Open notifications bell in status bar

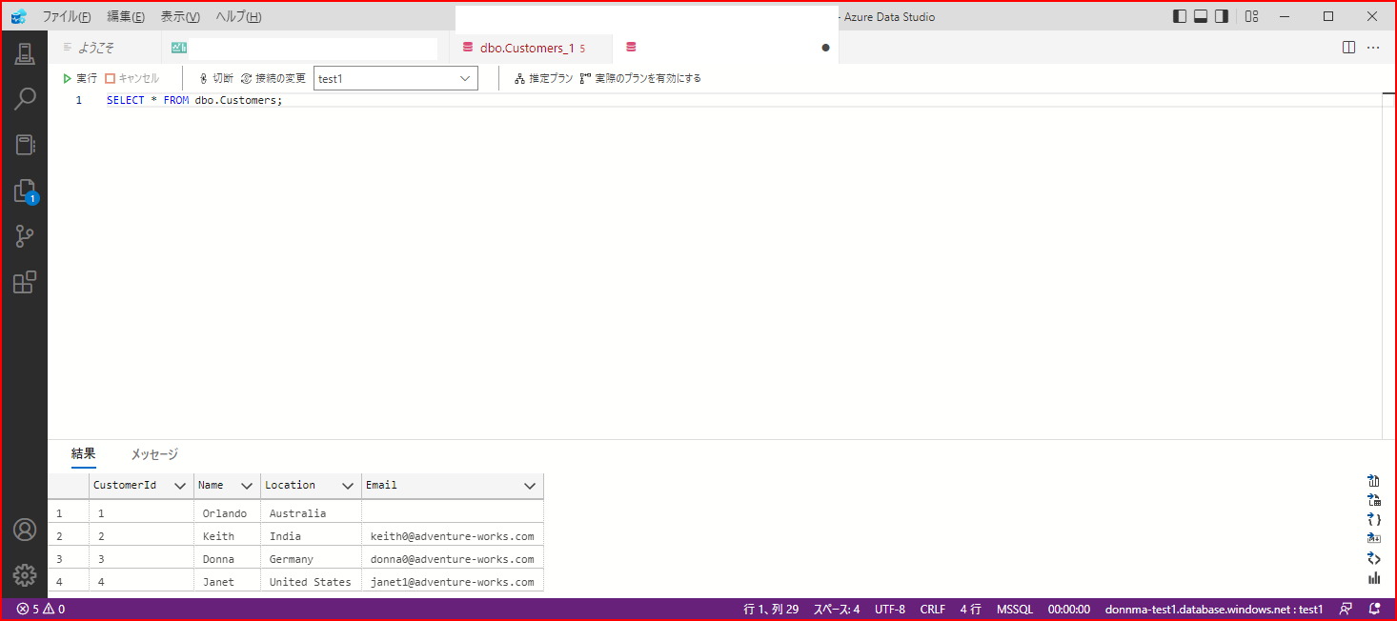coord(1374,609)
